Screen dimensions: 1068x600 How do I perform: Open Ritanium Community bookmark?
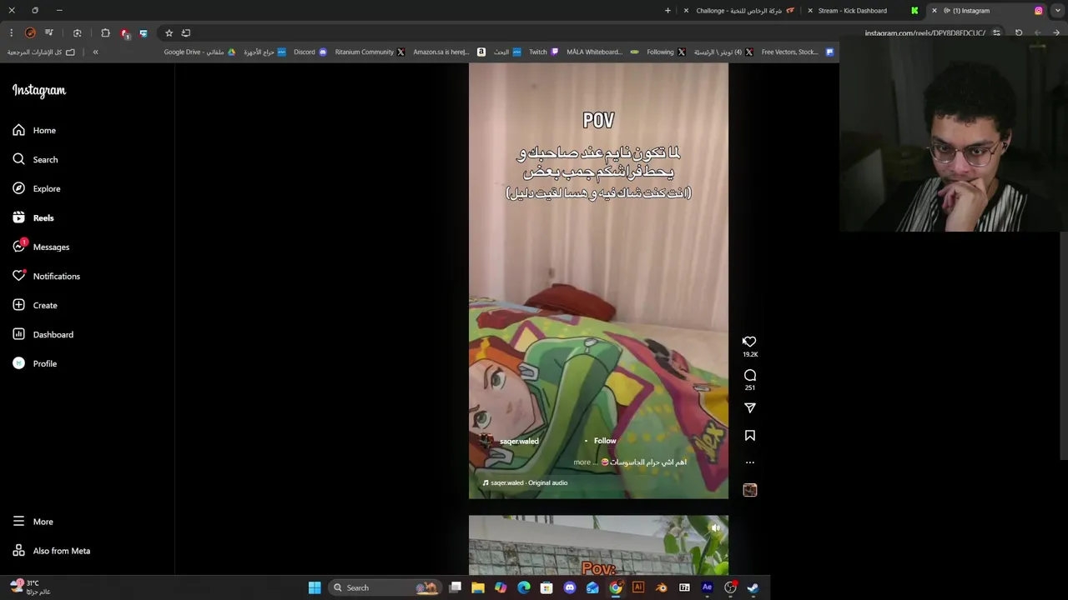click(370, 52)
